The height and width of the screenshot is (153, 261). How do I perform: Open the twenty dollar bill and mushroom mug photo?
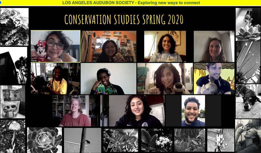(x=13, y=102)
